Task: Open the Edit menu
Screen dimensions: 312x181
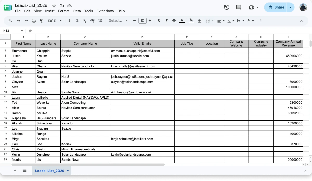Action: point(27,11)
